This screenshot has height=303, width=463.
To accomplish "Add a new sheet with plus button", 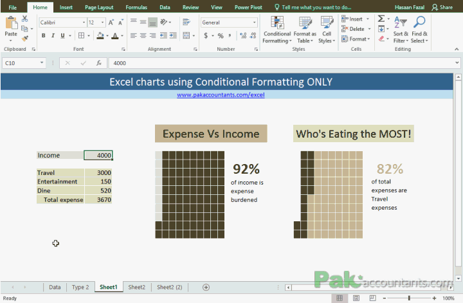I will coord(206,287).
